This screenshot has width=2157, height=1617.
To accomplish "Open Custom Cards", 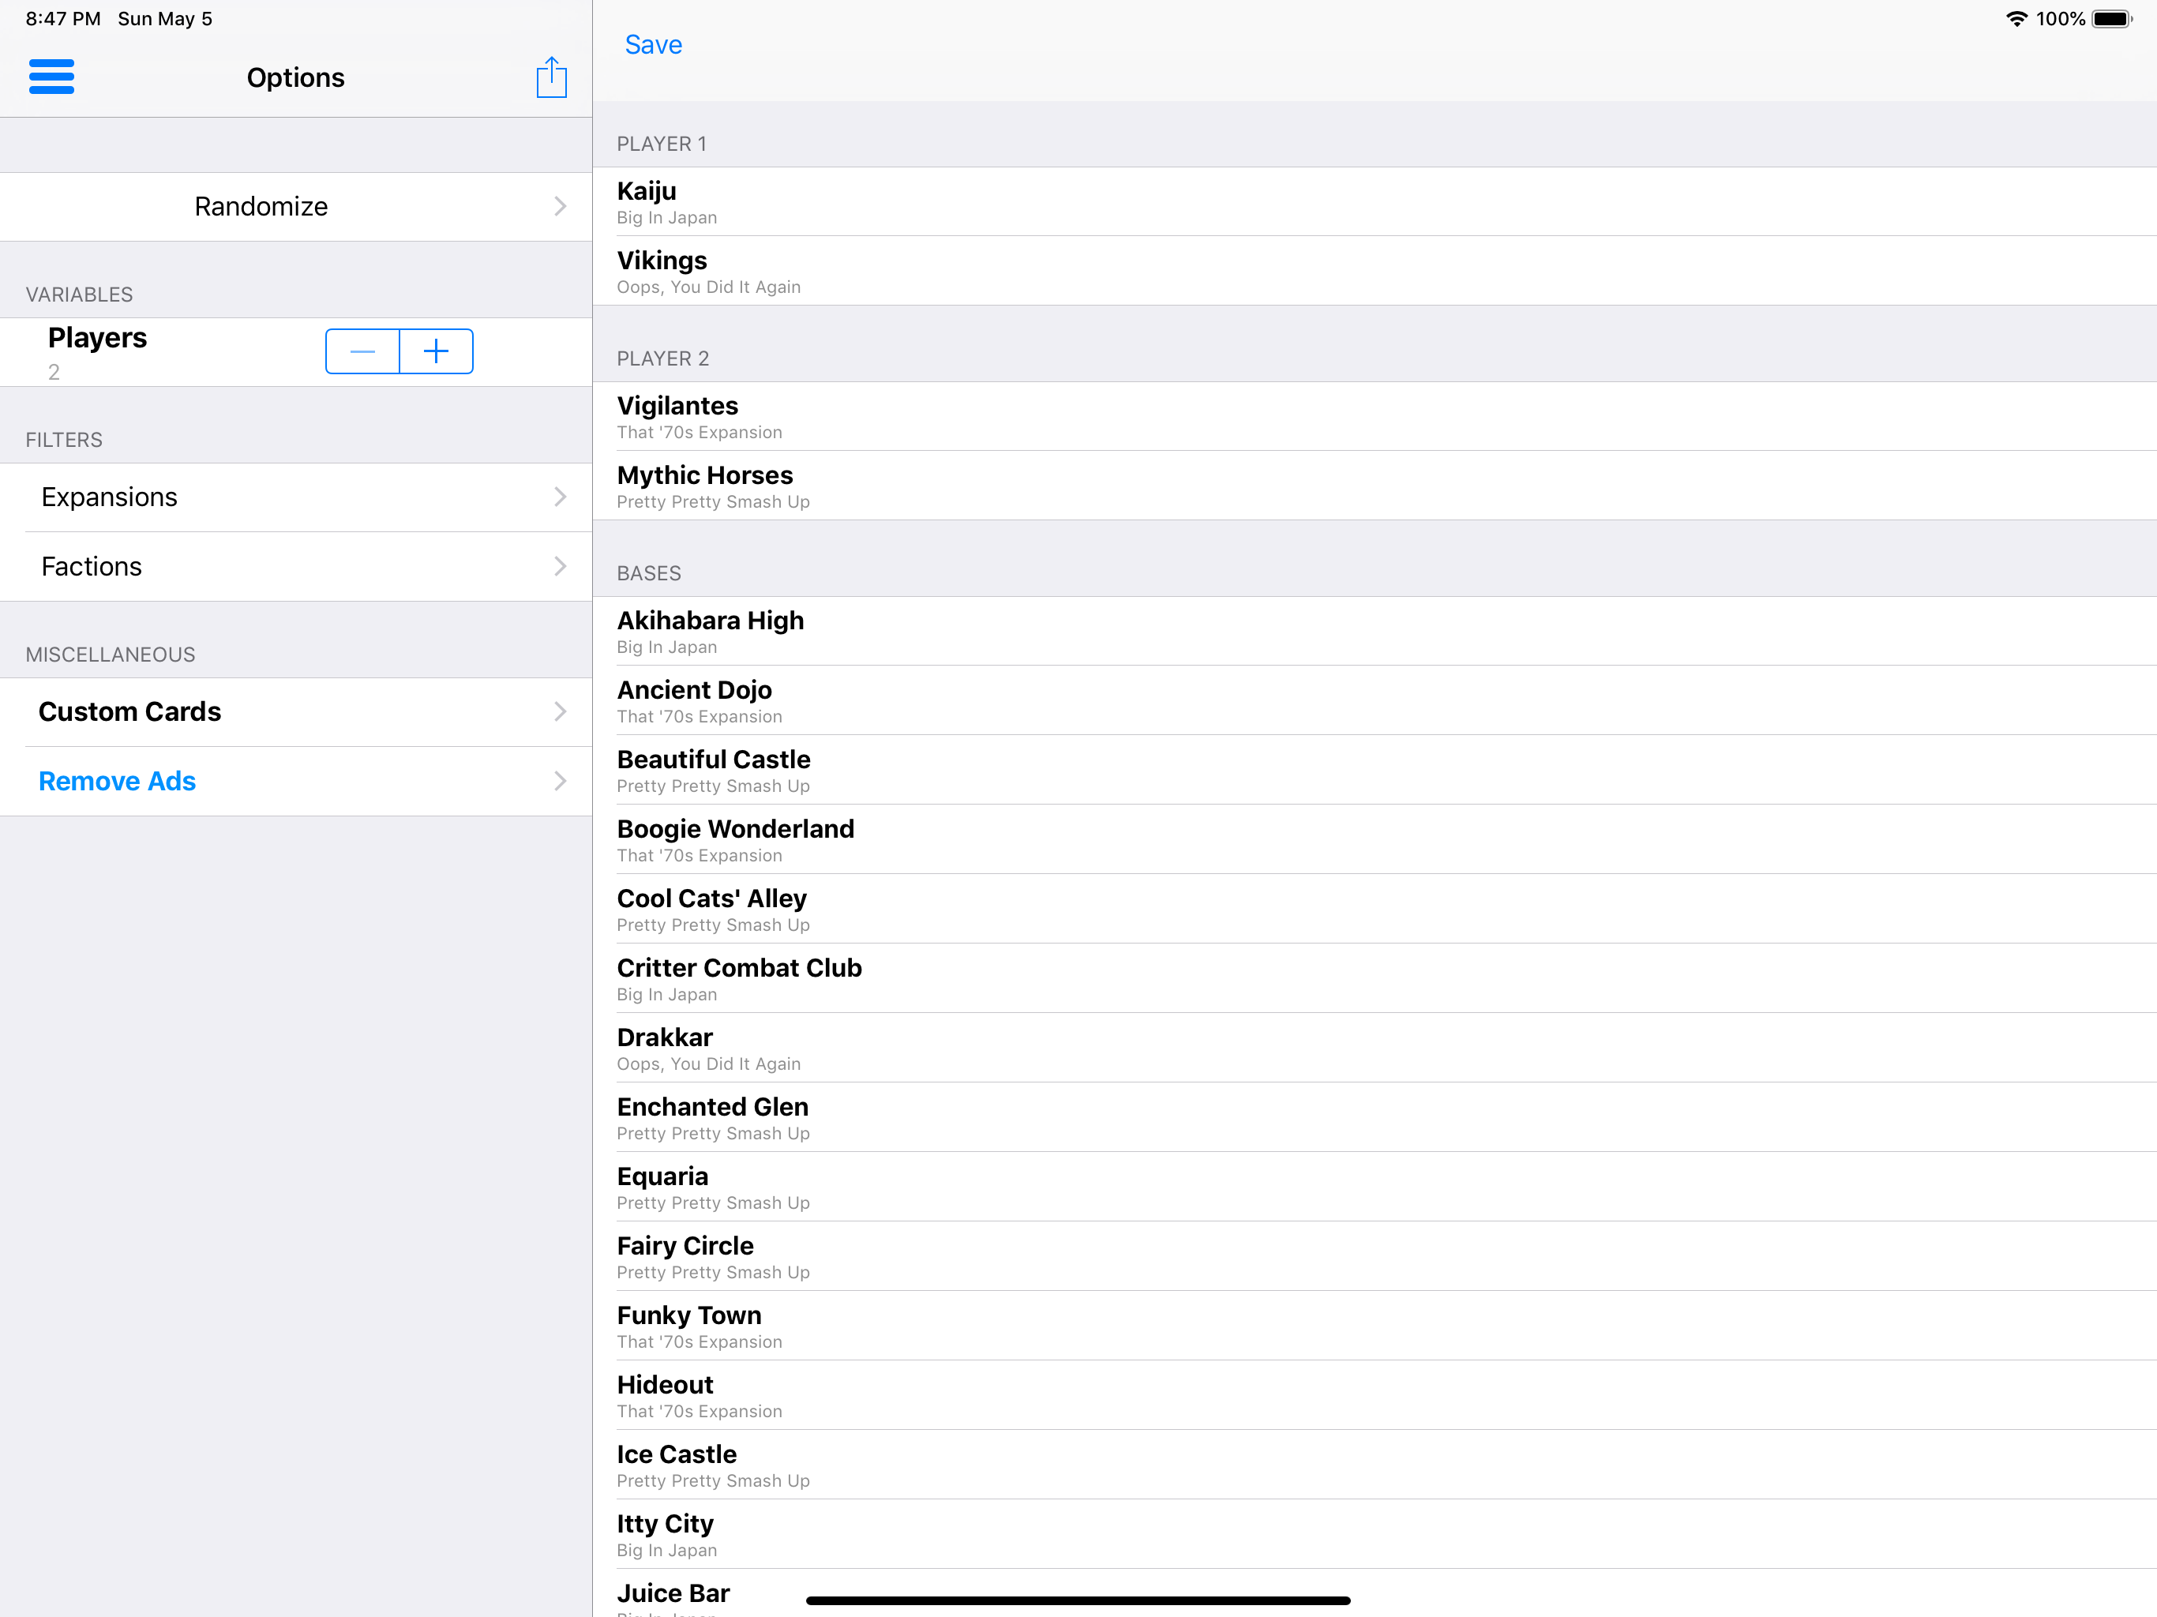I will [296, 712].
